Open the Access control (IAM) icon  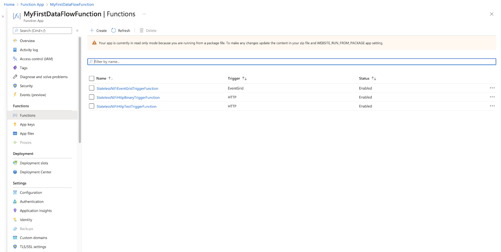coord(15,59)
